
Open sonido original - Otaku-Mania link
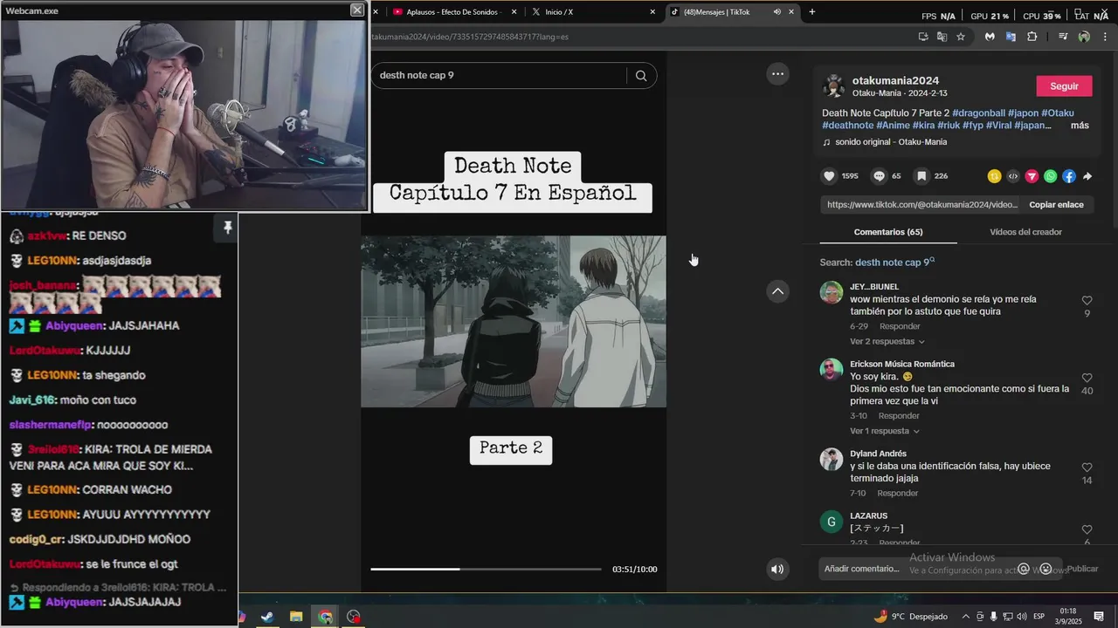point(890,142)
